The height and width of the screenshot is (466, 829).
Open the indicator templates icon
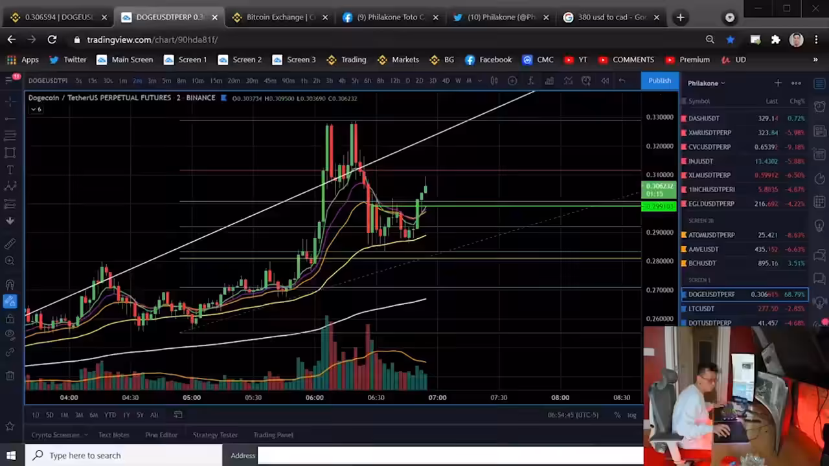(568, 81)
